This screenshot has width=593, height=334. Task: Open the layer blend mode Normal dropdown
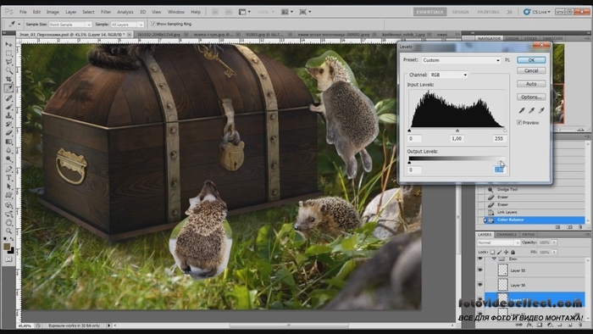[x=499, y=242]
